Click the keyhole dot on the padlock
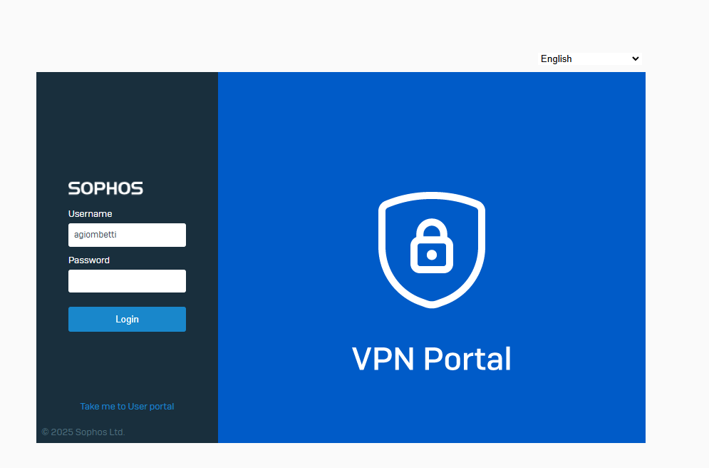Image resolution: width=709 pixels, height=468 pixels. coord(432,255)
